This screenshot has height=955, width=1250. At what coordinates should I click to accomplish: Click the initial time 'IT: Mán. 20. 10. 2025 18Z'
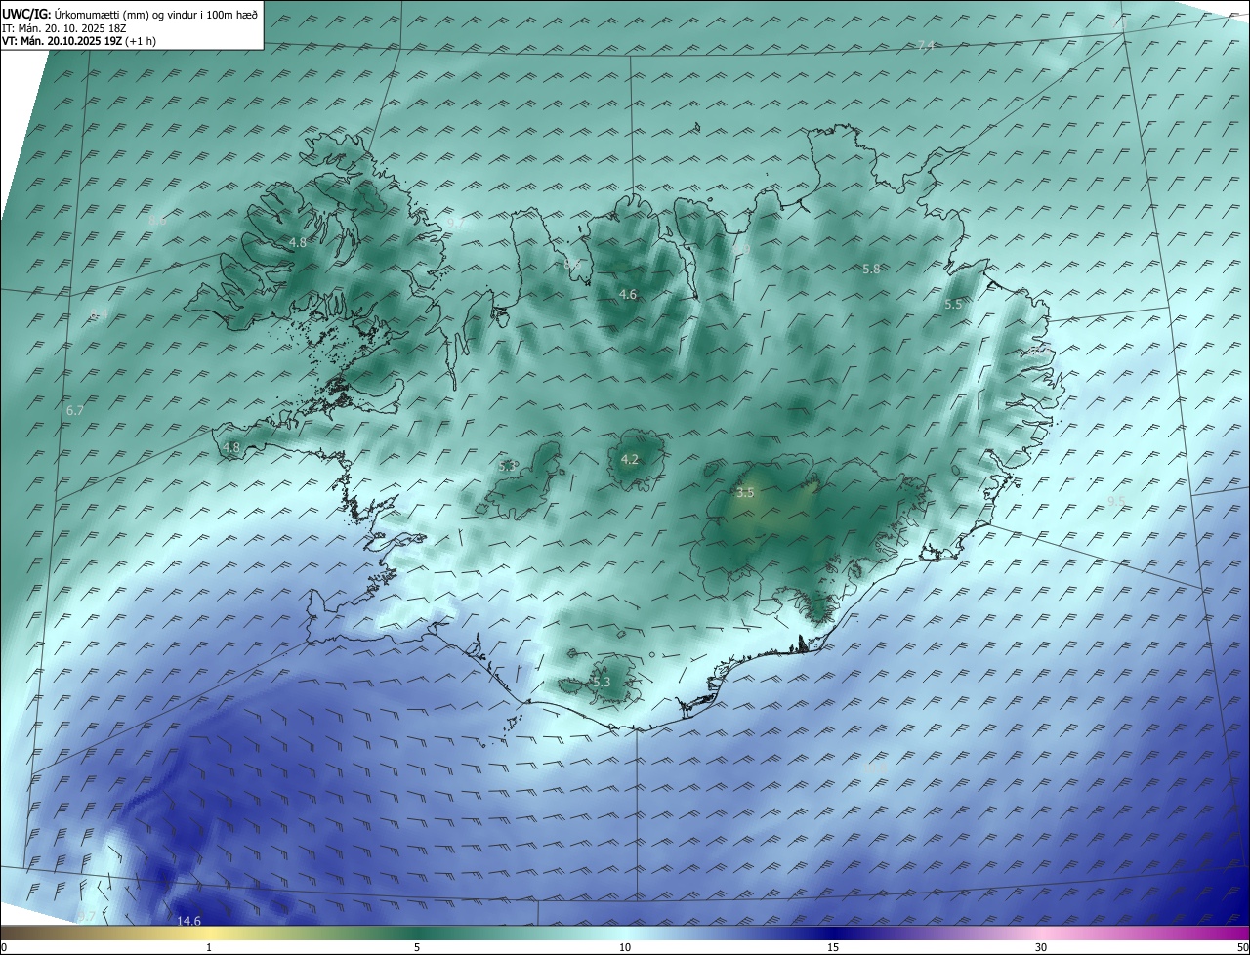[x=65, y=27]
